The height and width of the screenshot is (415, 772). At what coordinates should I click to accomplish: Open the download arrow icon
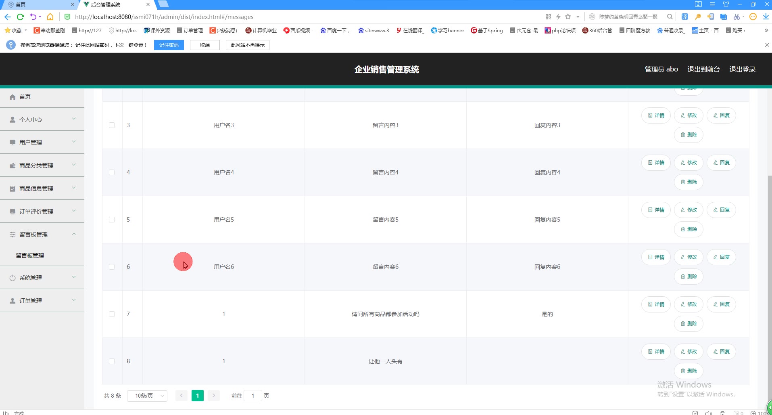[x=766, y=17]
